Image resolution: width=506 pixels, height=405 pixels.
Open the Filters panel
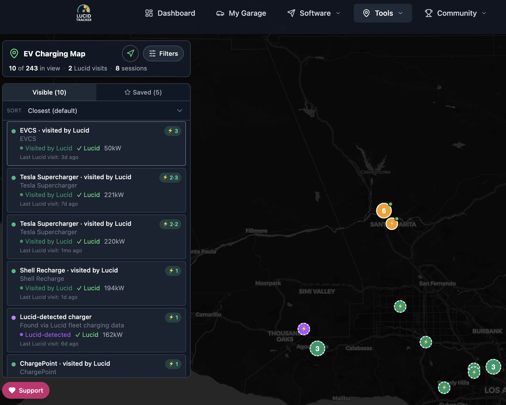pyautogui.click(x=163, y=53)
